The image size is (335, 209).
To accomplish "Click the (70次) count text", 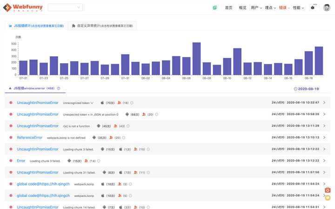I will (110, 103).
